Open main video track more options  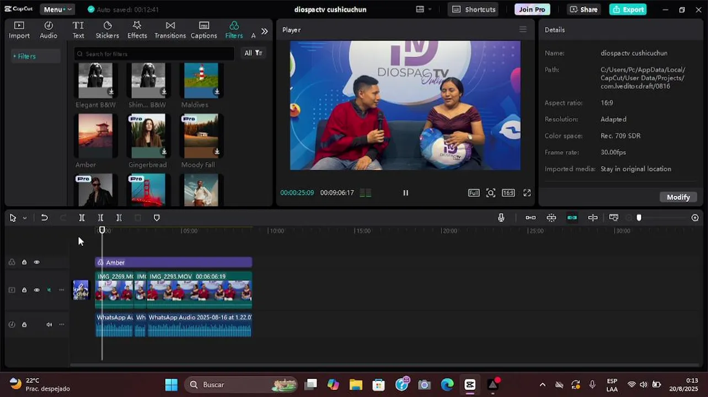[x=62, y=290]
